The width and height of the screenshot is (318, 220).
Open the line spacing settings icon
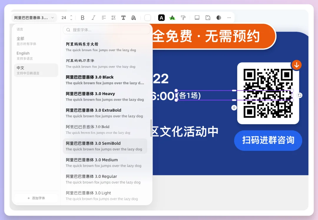[113, 17]
